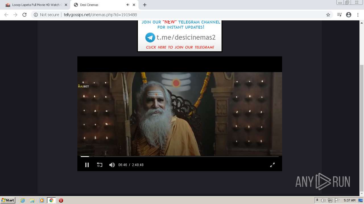The image size is (364, 204).
Task: Go forward to next page
Action: click(x=15, y=15)
